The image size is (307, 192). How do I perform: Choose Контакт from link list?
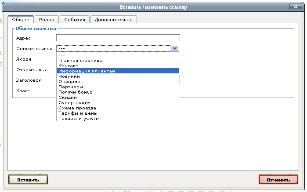point(68,65)
